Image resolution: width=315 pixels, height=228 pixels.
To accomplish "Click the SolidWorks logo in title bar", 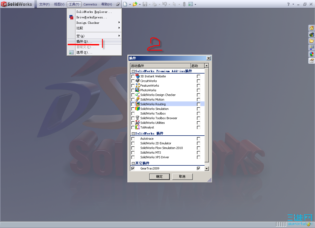I will point(16,4).
